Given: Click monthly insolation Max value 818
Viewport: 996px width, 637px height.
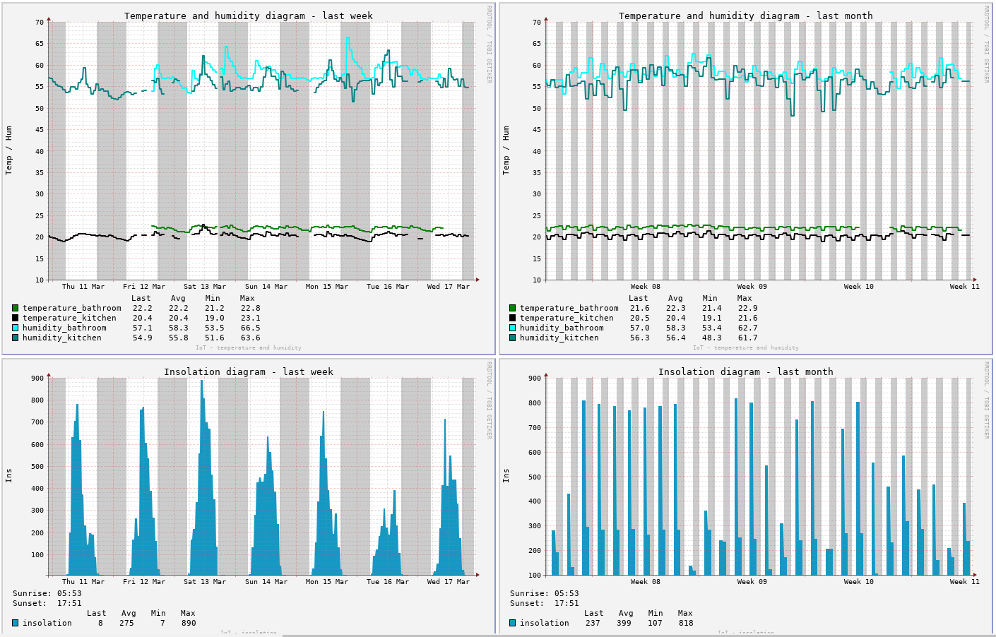Looking at the screenshot, I should point(686,623).
